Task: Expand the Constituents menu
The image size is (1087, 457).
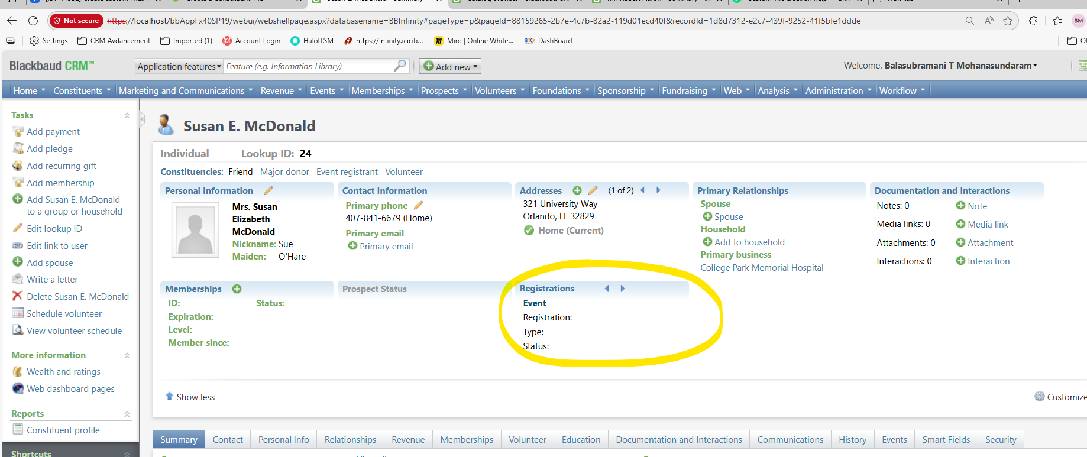Action: [82, 90]
